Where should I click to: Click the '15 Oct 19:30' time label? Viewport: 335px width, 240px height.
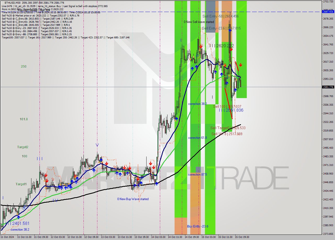click(x=242, y=237)
